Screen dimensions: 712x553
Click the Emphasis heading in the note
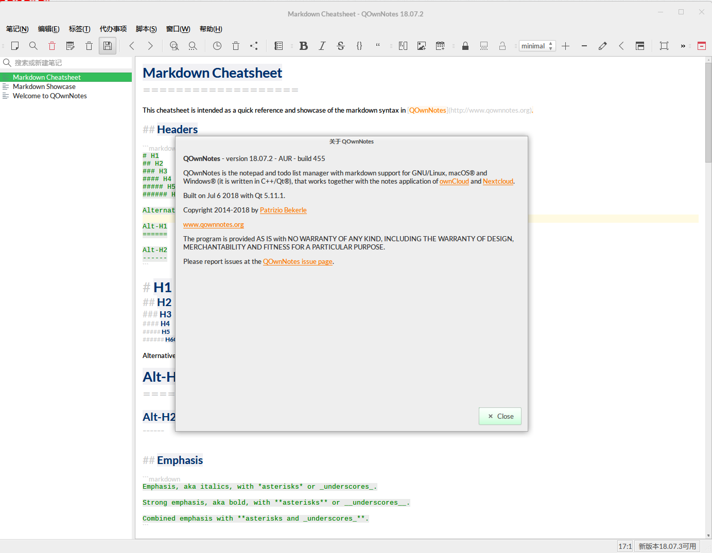180,460
